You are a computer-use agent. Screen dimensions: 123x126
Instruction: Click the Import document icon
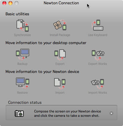[x=60, y=84]
